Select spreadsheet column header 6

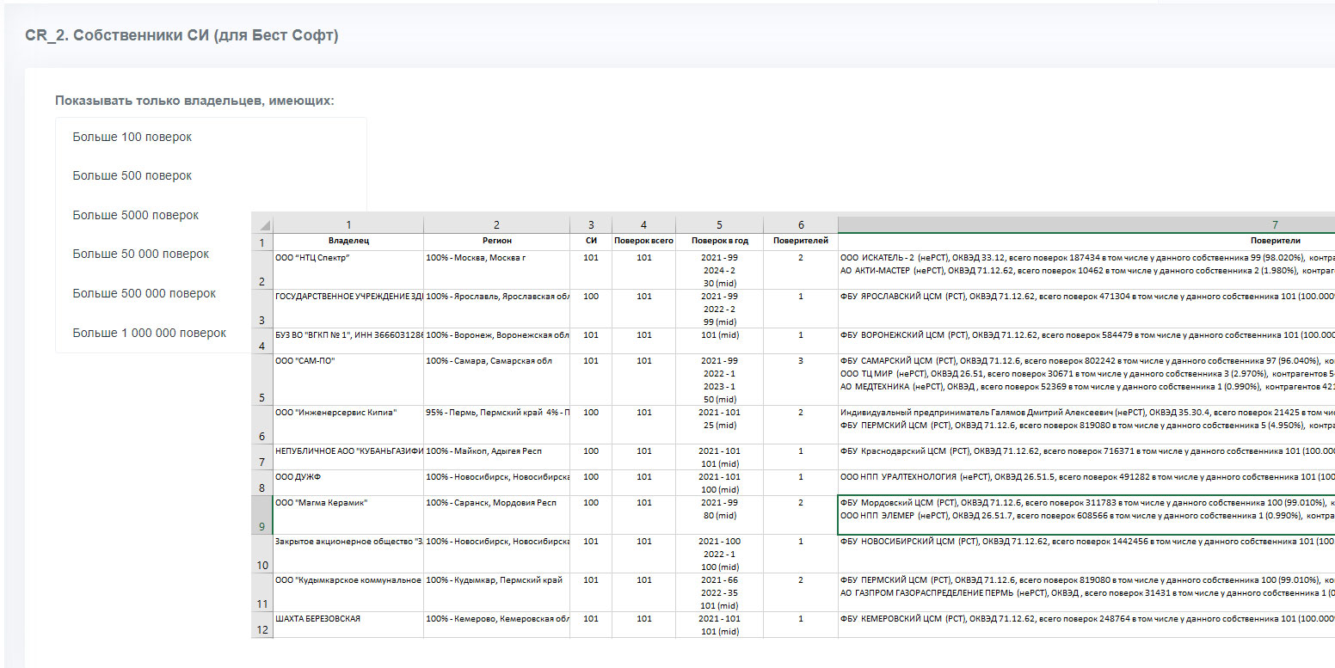click(801, 225)
